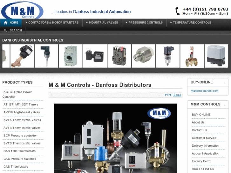Click the DANFOSS INDUSTRIAL CONTROLS heading

(33, 40)
